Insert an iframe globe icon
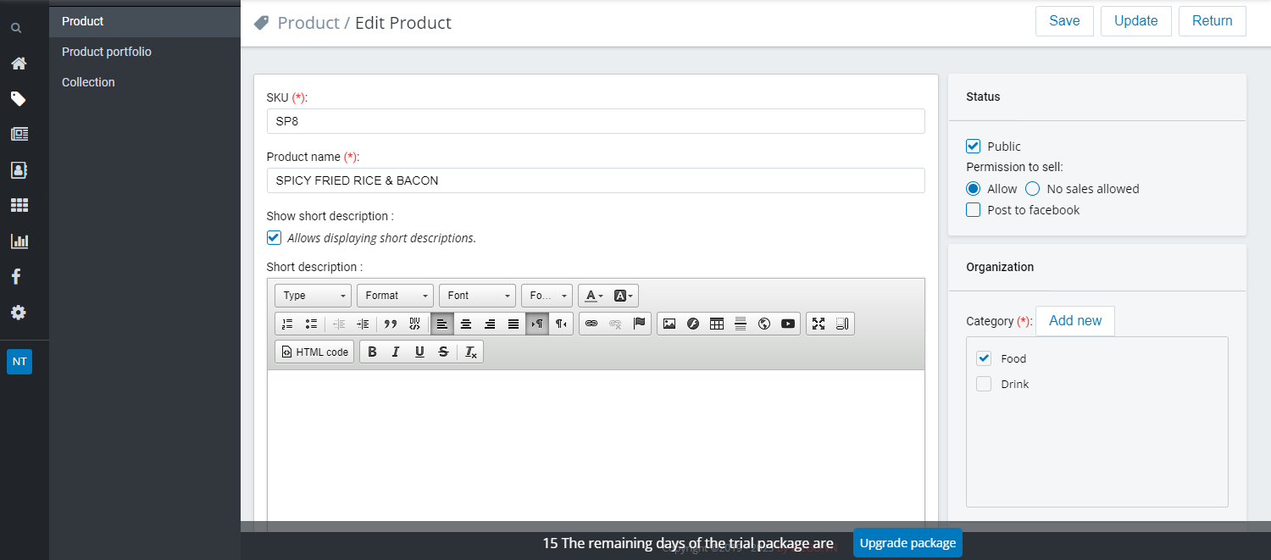 [764, 324]
